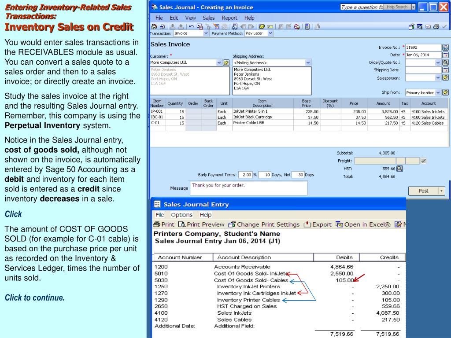Click the HST Charged on Sales journal row
This screenshot has height=338, width=451.
[277, 306]
